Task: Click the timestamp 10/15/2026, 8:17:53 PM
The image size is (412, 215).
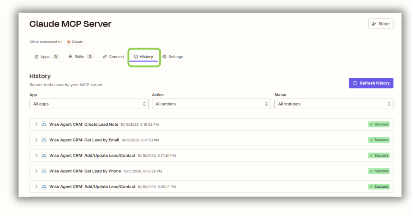Action: [140, 140]
